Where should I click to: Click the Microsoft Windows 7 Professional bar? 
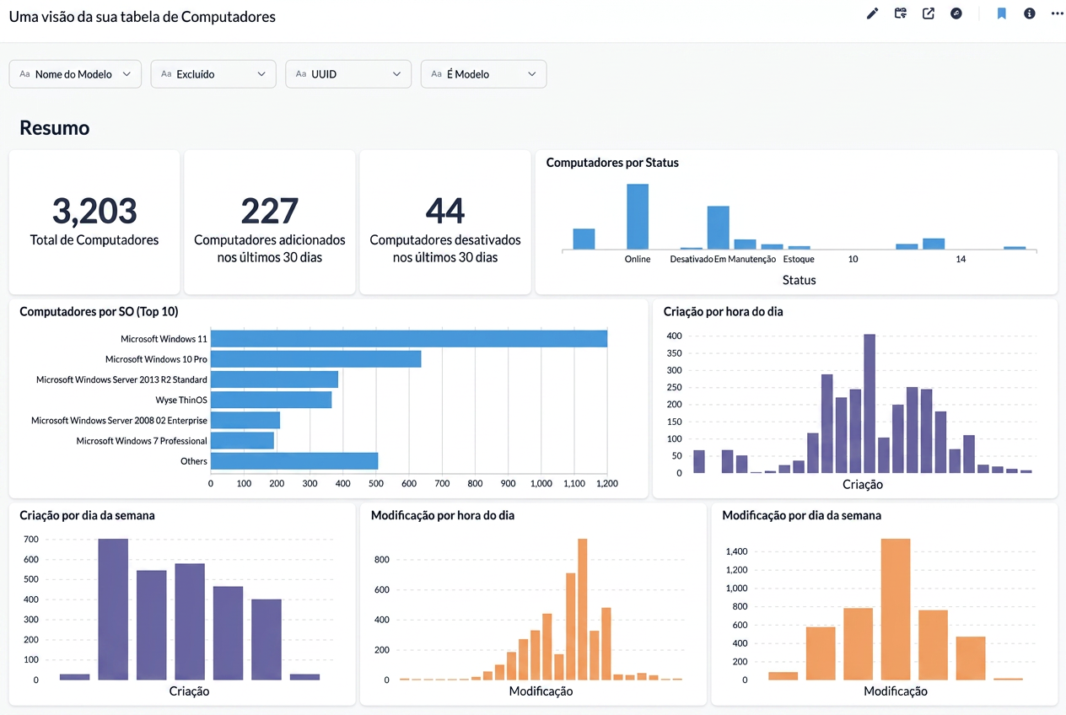click(x=242, y=441)
